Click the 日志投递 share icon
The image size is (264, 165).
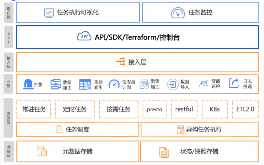(234, 83)
